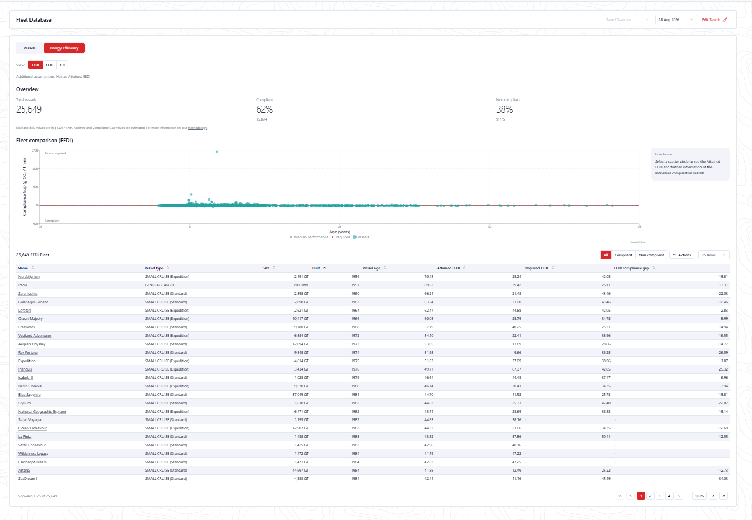Switch view to CII
752x520 pixels.
click(62, 65)
